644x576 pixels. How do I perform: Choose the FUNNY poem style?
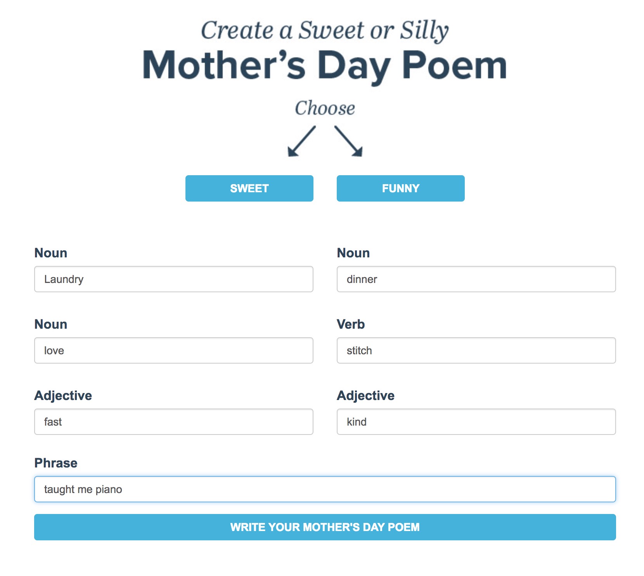(x=400, y=188)
